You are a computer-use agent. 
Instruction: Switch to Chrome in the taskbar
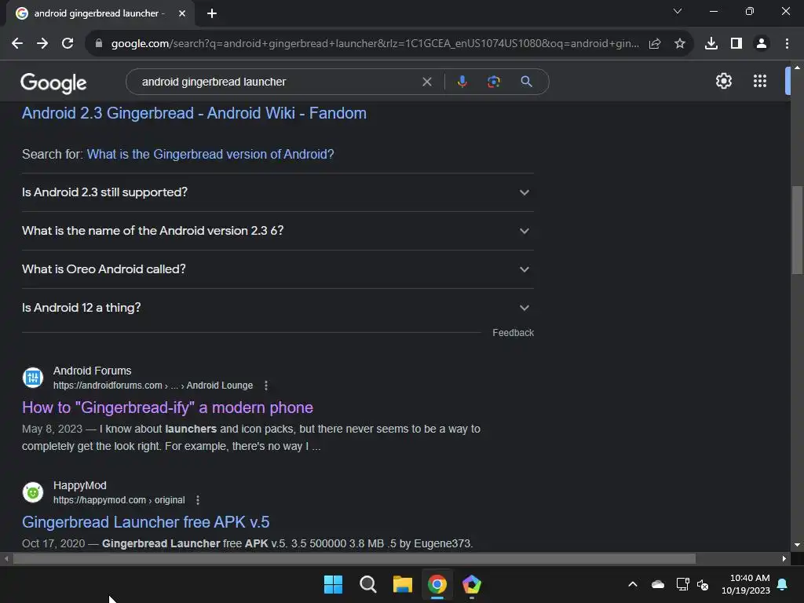coord(437,584)
